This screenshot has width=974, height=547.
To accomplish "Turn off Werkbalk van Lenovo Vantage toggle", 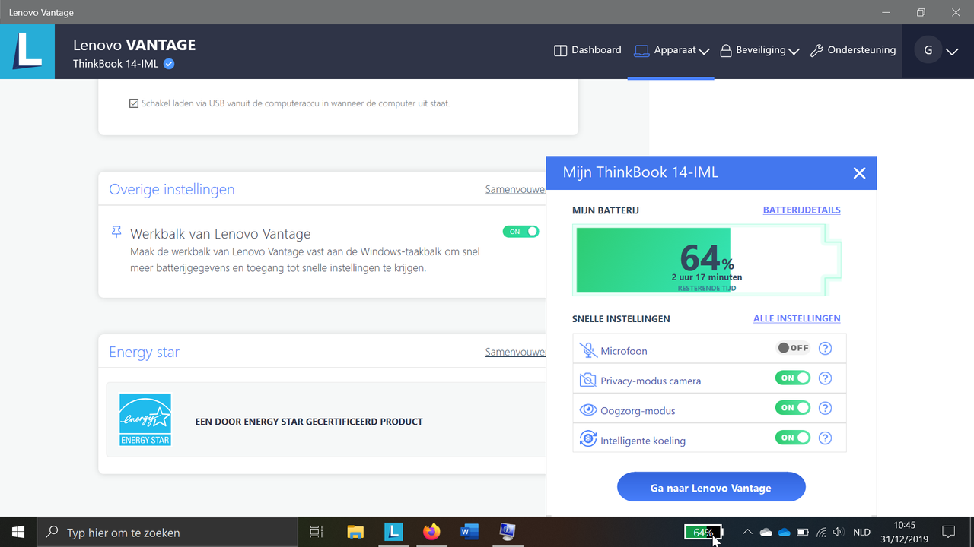I will click(x=520, y=232).
